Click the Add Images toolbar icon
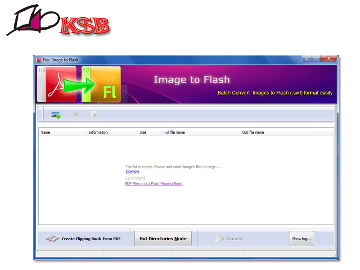 coord(56,115)
